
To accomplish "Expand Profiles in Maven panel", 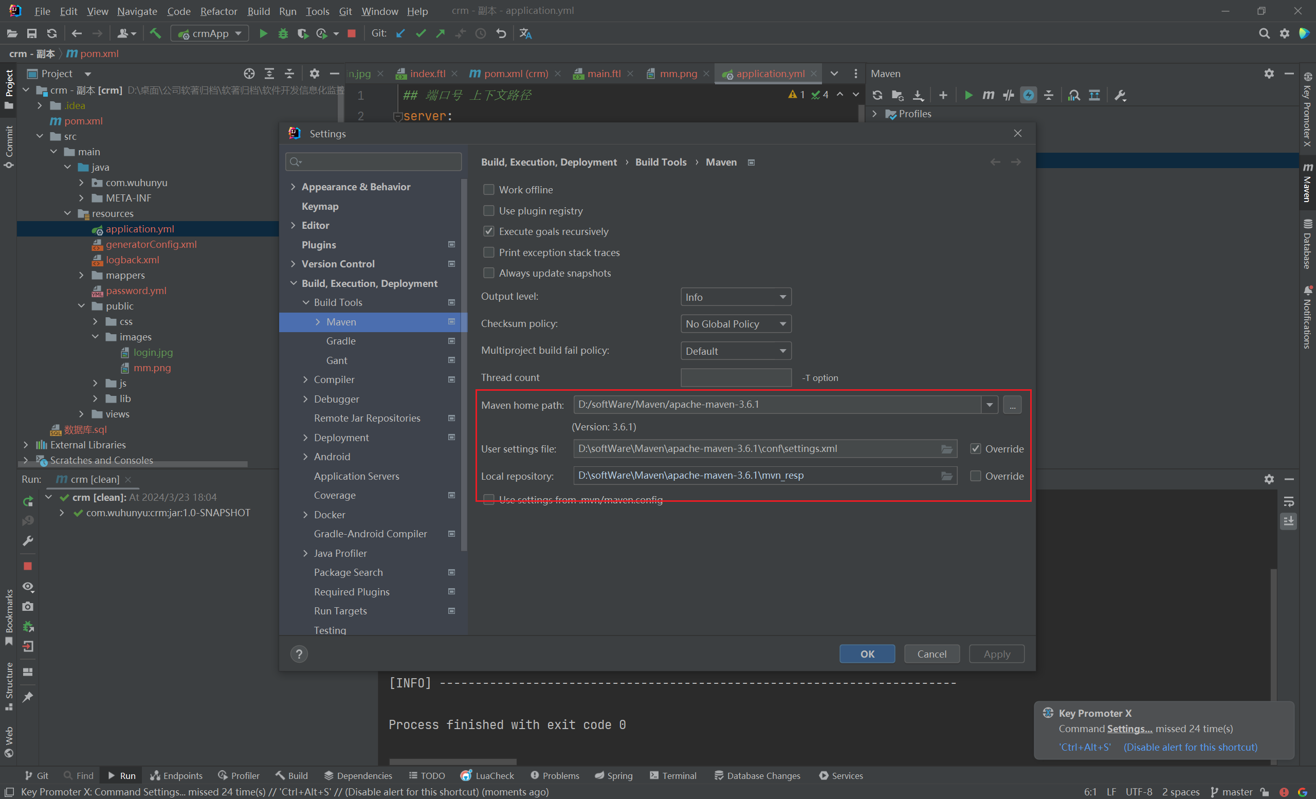I will pos(875,114).
